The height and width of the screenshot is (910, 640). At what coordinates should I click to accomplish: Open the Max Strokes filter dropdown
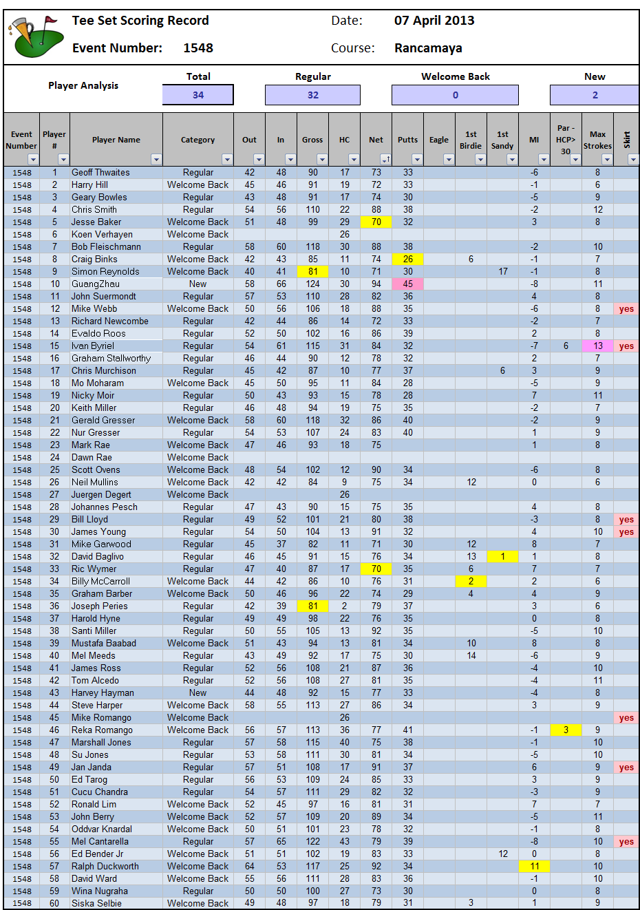606,160
